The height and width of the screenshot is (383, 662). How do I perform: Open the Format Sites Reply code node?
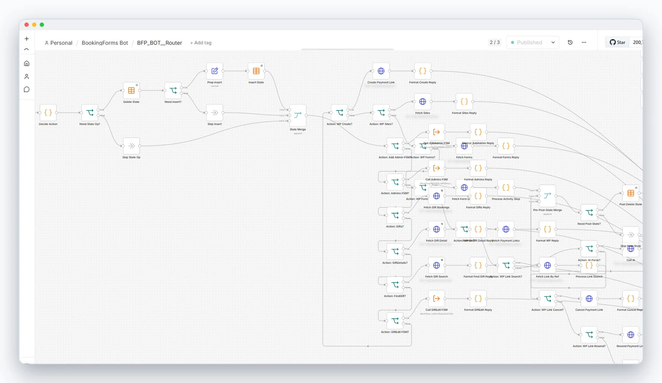(x=465, y=102)
